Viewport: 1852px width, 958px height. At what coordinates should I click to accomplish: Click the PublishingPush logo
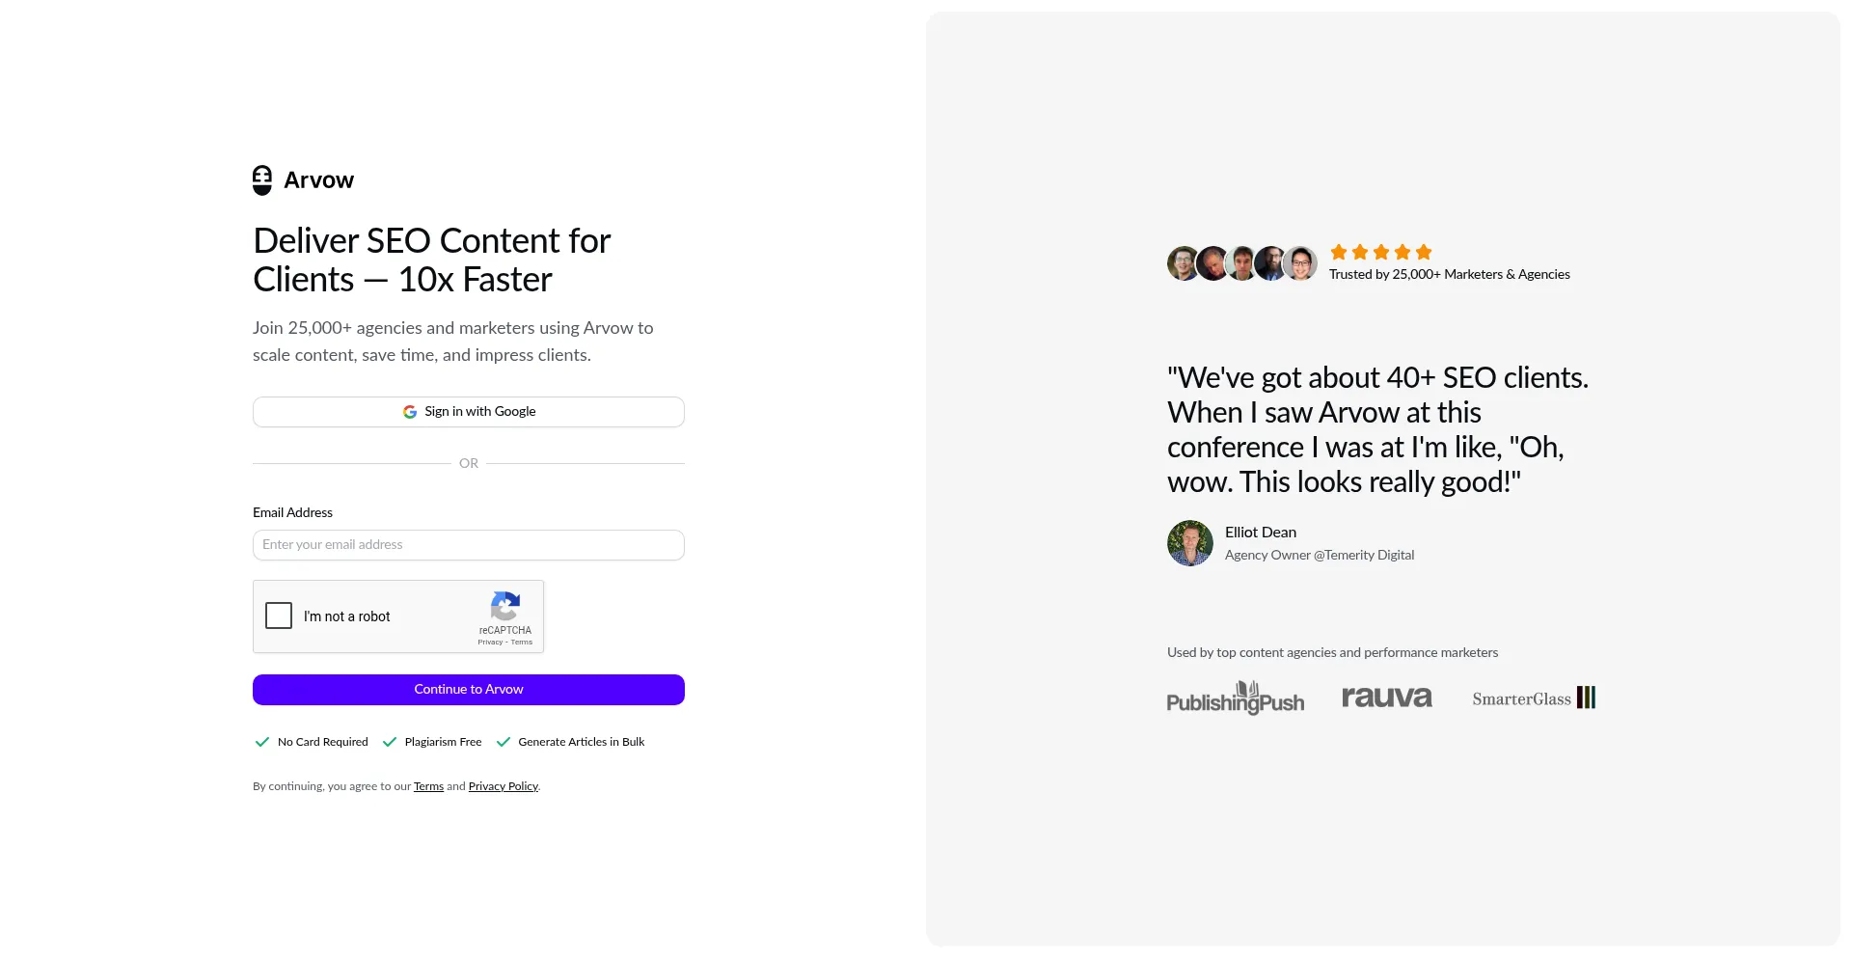click(x=1235, y=698)
